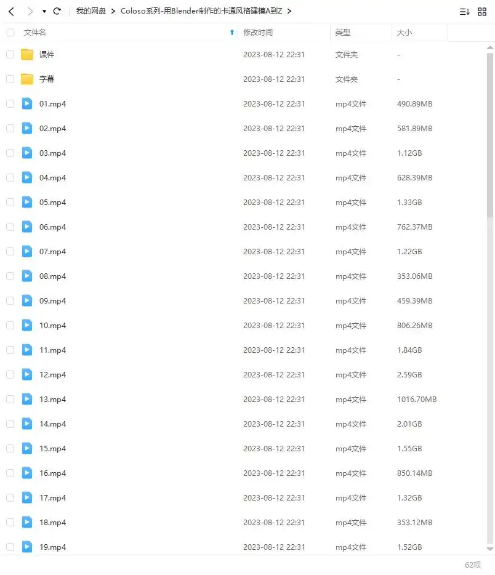
Task: Toggle the select-all checkbox in header
Action: [x=10, y=33]
